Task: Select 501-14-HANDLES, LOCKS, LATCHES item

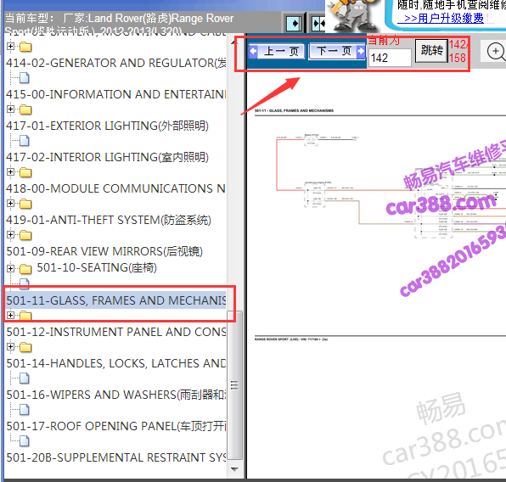Action: pos(115,363)
